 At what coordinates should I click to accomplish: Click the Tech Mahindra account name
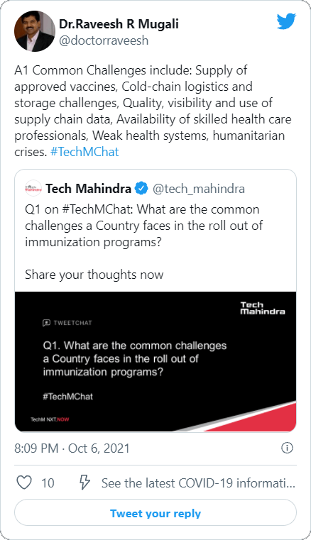click(88, 188)
